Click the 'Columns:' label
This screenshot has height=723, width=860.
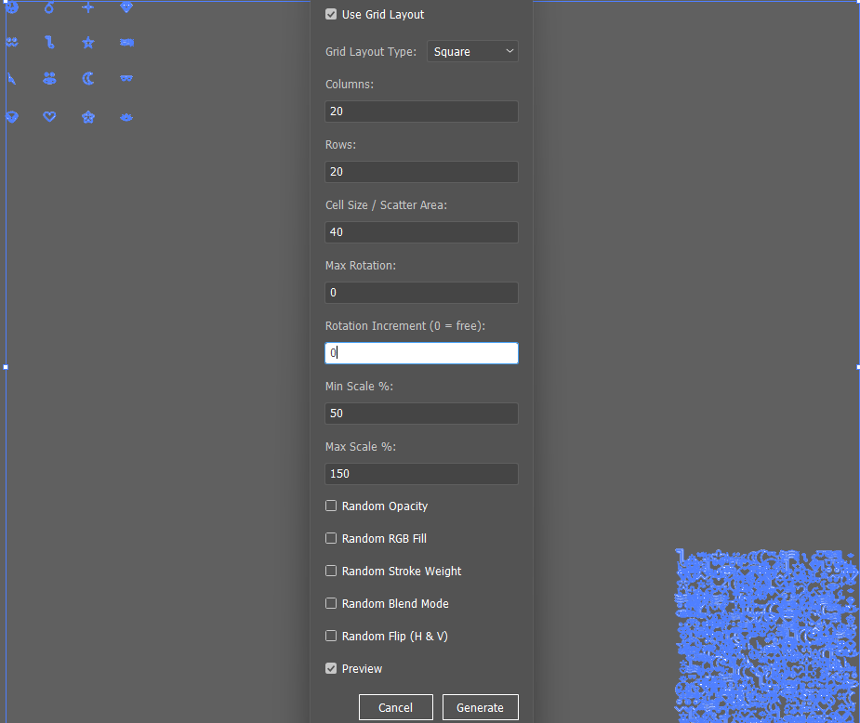click(350, 85)
